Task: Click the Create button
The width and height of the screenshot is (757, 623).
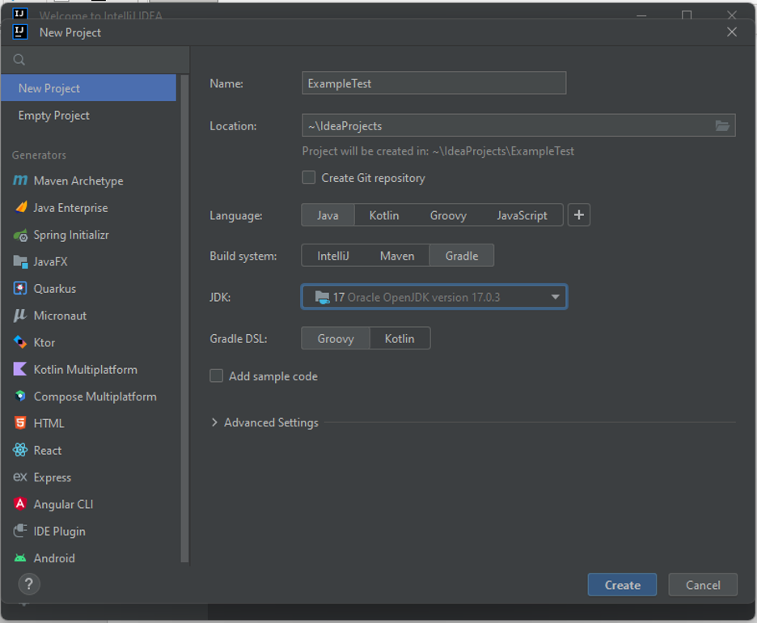Action: pos(622,585)
